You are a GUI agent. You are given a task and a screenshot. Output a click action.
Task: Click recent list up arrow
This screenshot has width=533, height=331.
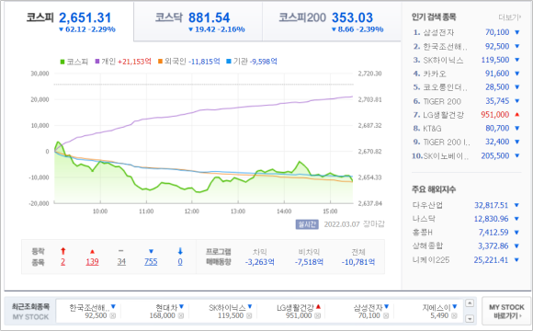pyautogui.click(x=470, y=303)
